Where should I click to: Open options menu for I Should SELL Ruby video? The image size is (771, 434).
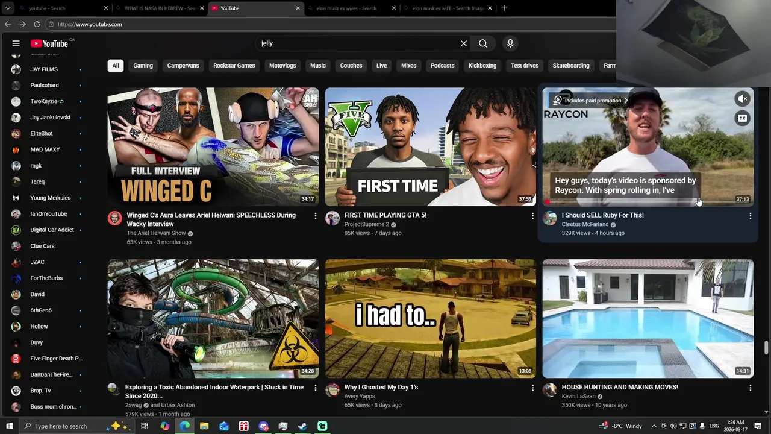750,216
